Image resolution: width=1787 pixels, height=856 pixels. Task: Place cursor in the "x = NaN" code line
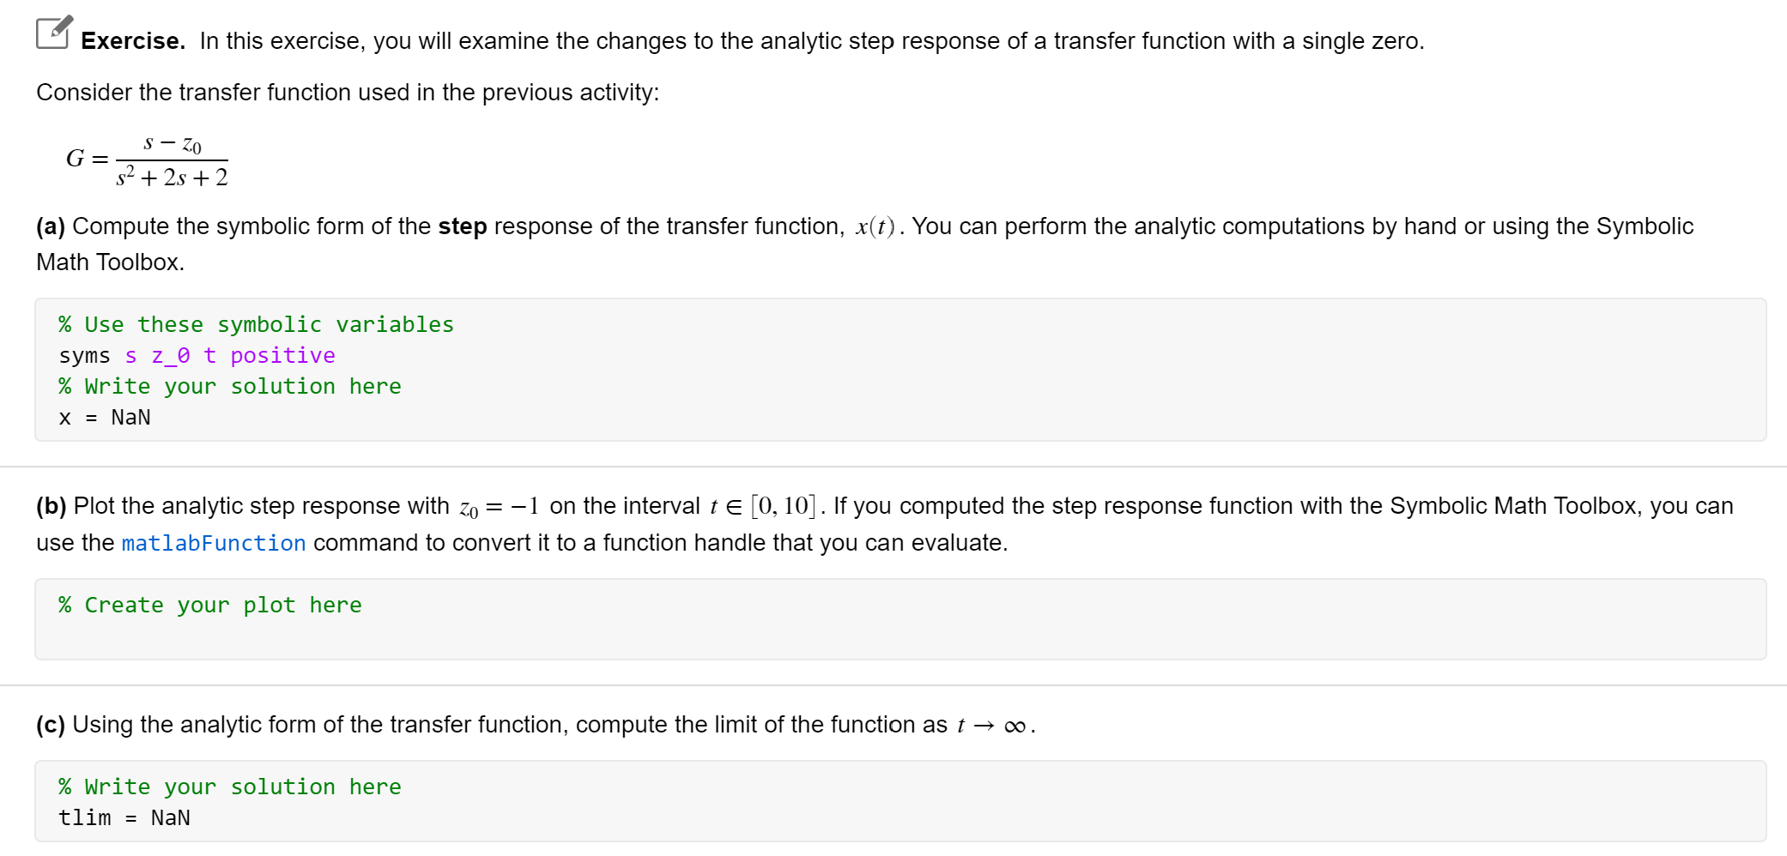pyautogui.click(x=105, y=418)
